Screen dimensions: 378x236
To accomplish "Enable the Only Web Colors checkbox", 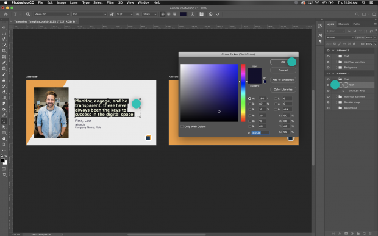I will coord(182,127).
